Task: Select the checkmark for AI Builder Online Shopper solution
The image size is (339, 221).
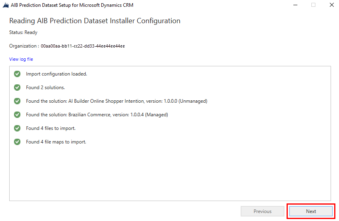Action: pos(17,101)
